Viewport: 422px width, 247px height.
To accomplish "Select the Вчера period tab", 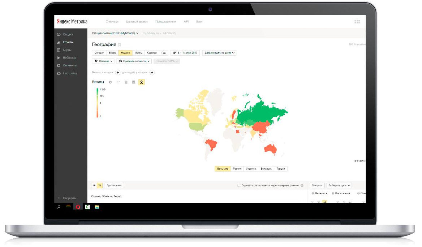I will click(x=112, y=53).
